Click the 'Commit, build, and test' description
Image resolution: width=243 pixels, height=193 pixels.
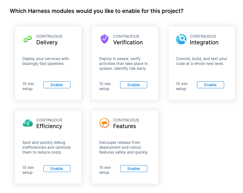[x=201, y=61]
